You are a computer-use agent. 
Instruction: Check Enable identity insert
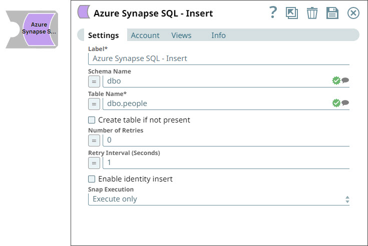92,179
